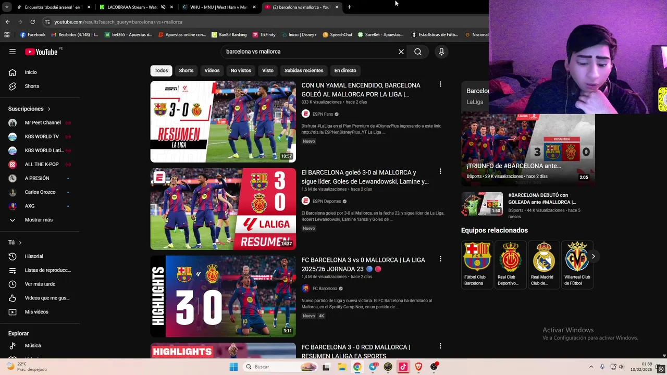Select the Visto filter chip
Viewport: 667px width, 375px height.
268,70
